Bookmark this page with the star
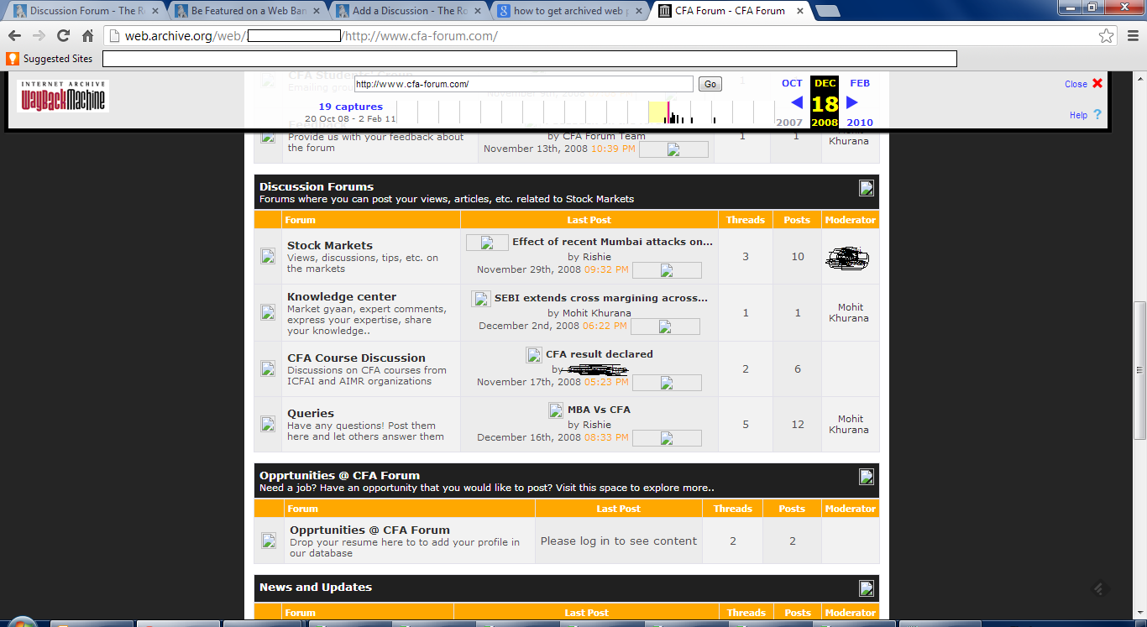Image resolution: width=1147 pixels, height=627 pixels. (1107, 36)
